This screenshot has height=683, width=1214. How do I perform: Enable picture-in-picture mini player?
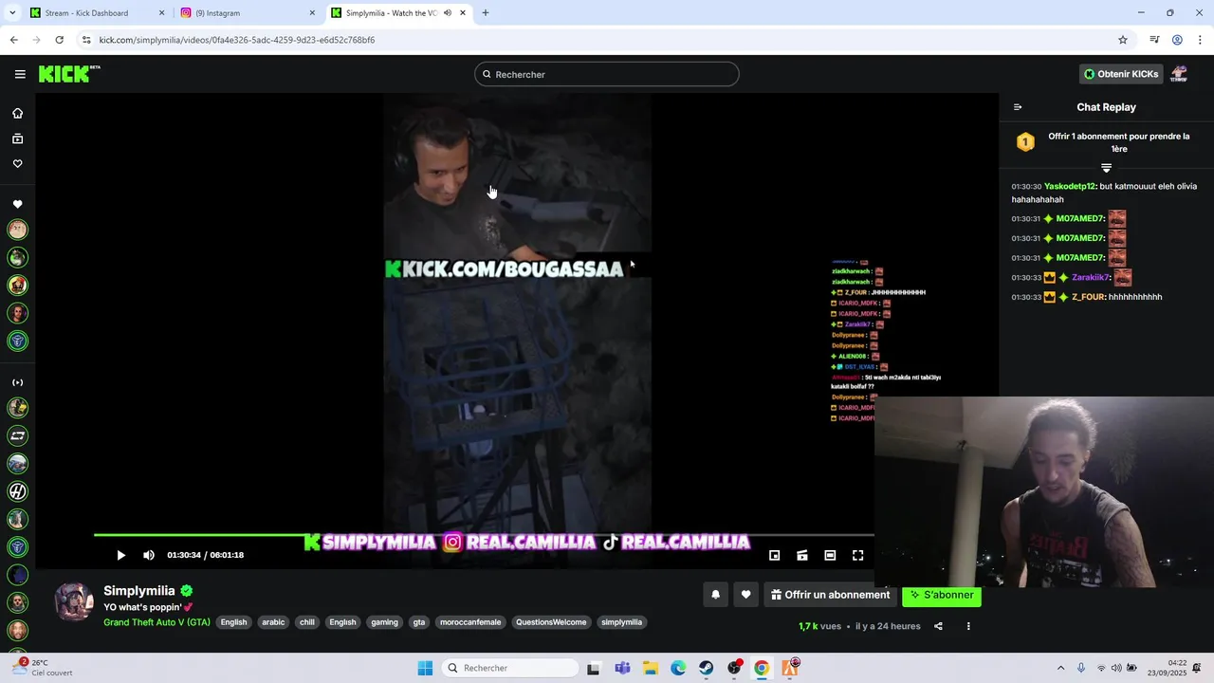tap(774, 555)
